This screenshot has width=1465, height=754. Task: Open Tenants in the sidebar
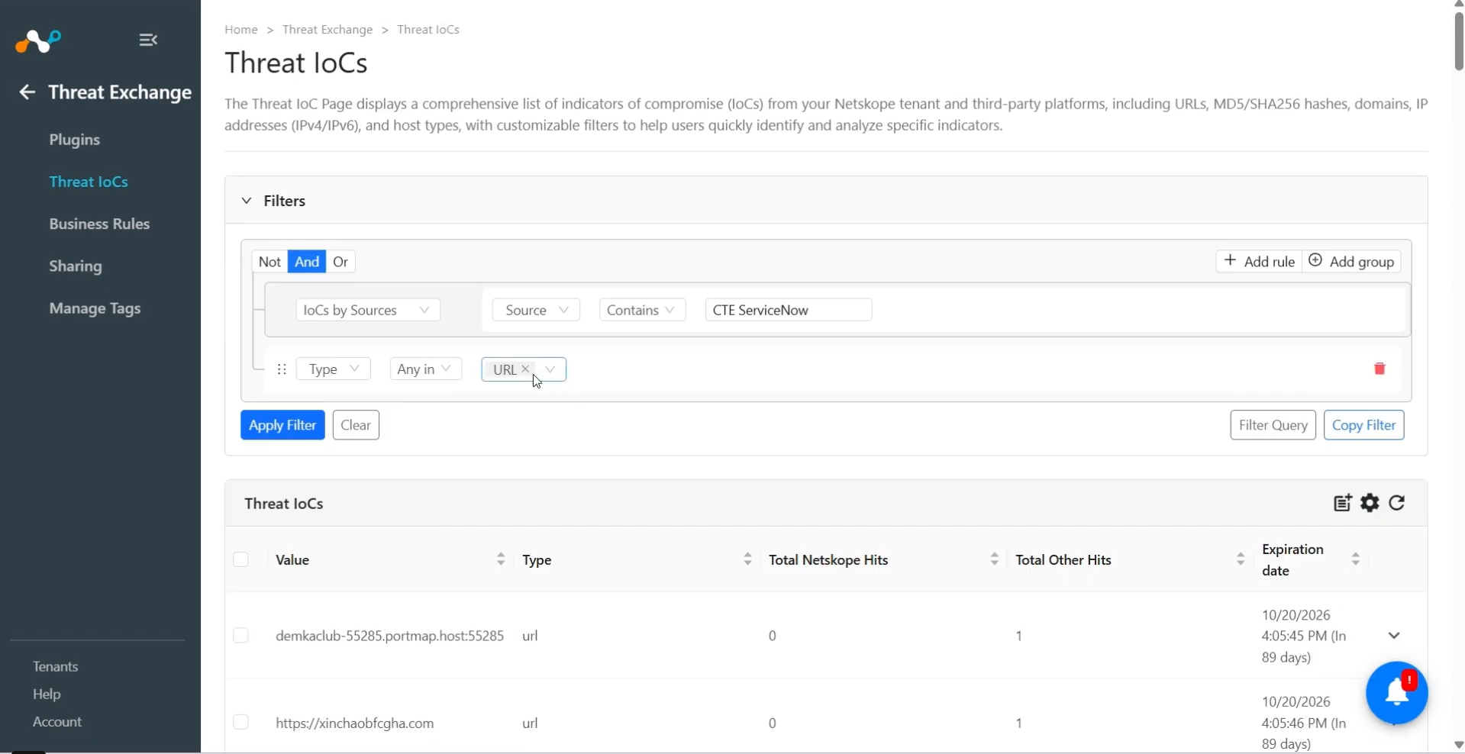pos(56,666)
